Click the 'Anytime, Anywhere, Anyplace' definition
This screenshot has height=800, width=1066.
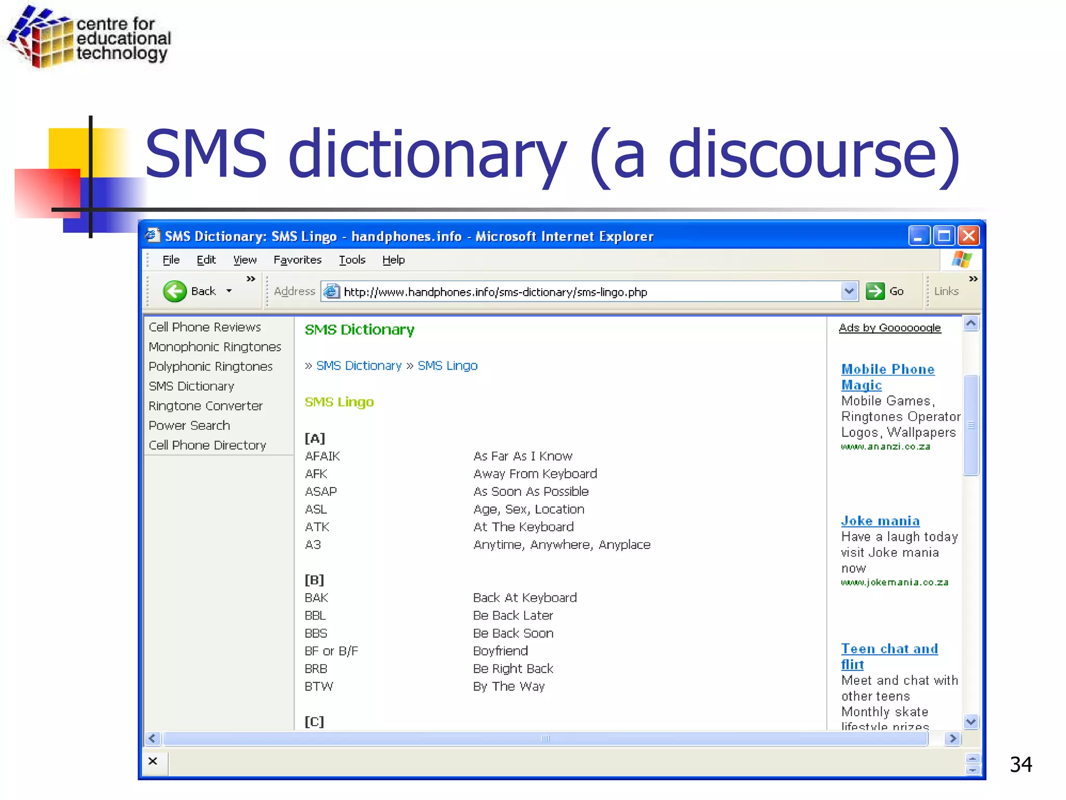tap(562, 545)
